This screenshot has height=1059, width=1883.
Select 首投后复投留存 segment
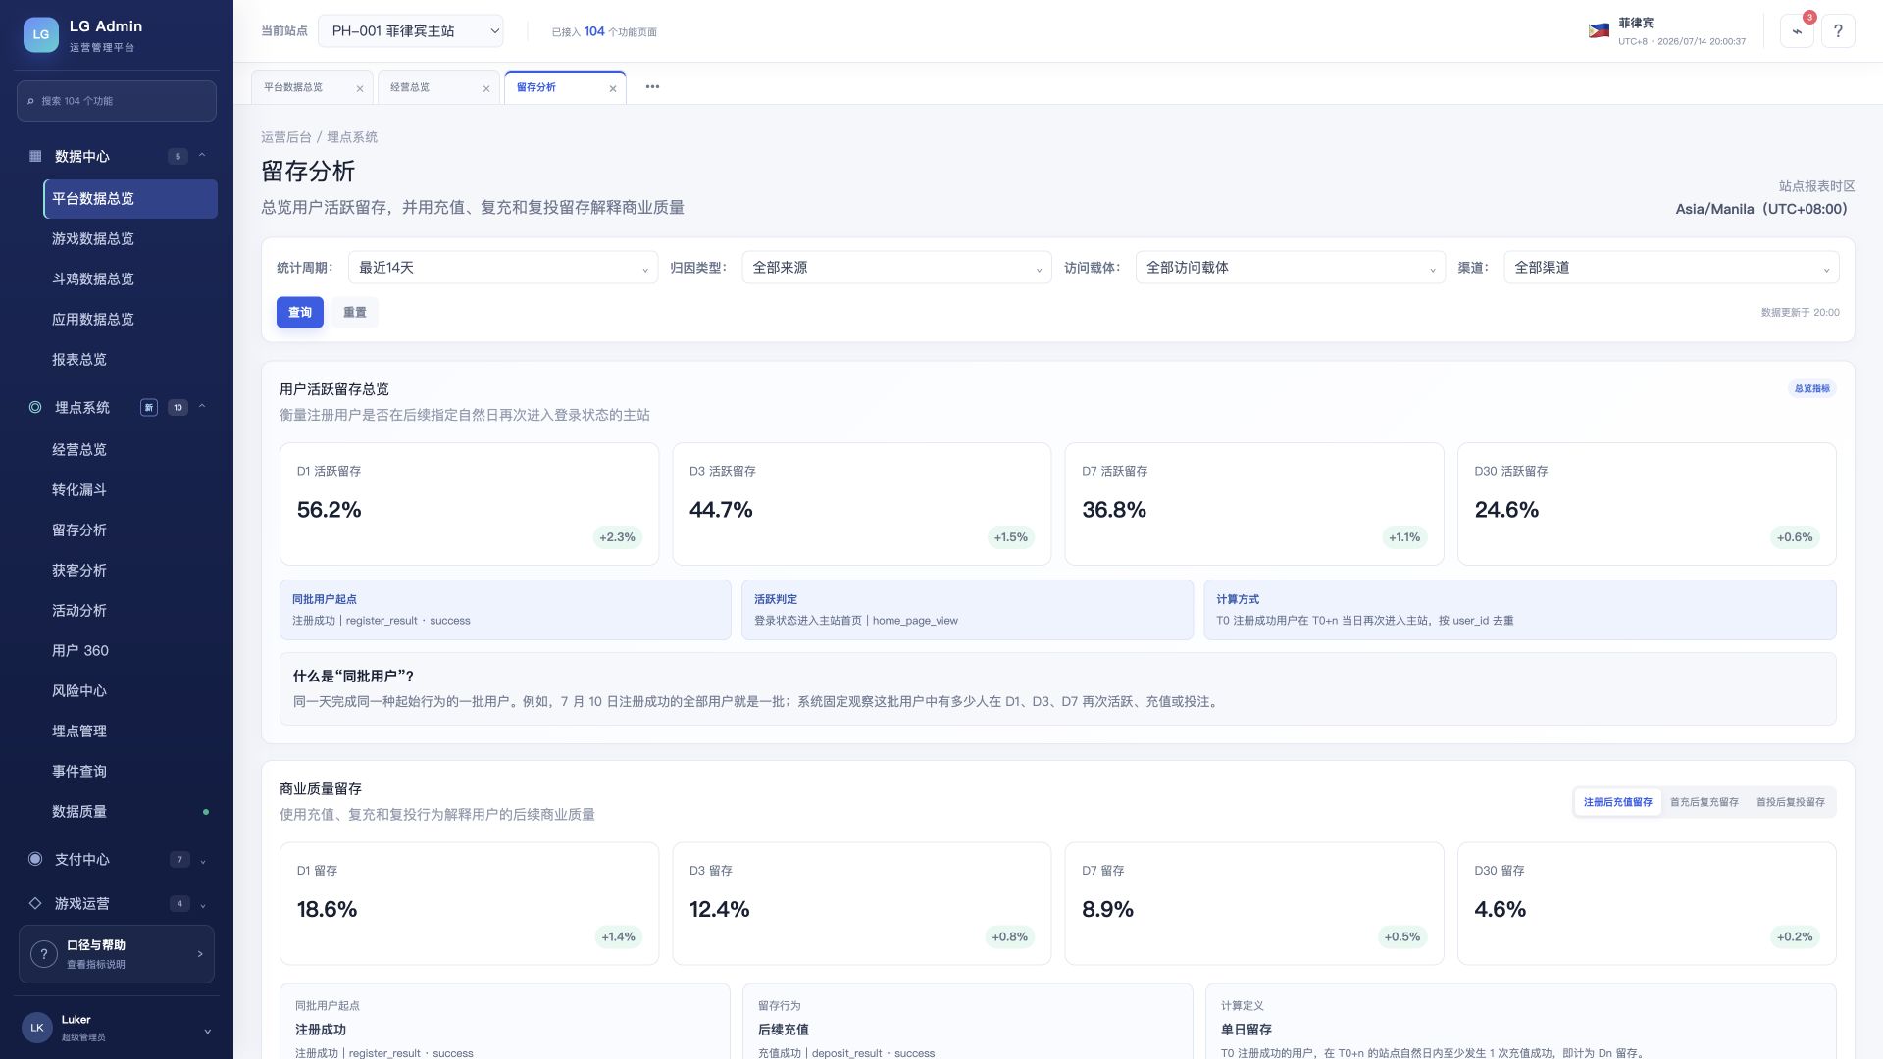(1791, 802)
